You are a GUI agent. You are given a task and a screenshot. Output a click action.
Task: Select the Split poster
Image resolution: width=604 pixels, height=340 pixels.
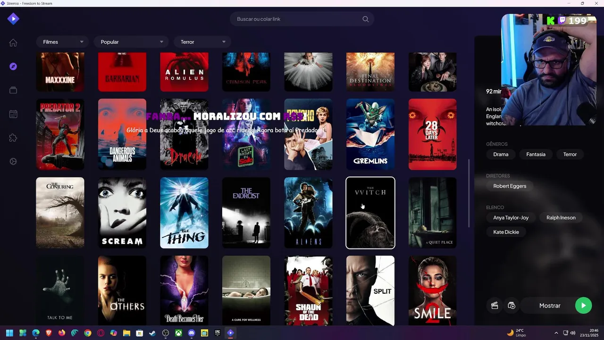click(x=370, y=290)
